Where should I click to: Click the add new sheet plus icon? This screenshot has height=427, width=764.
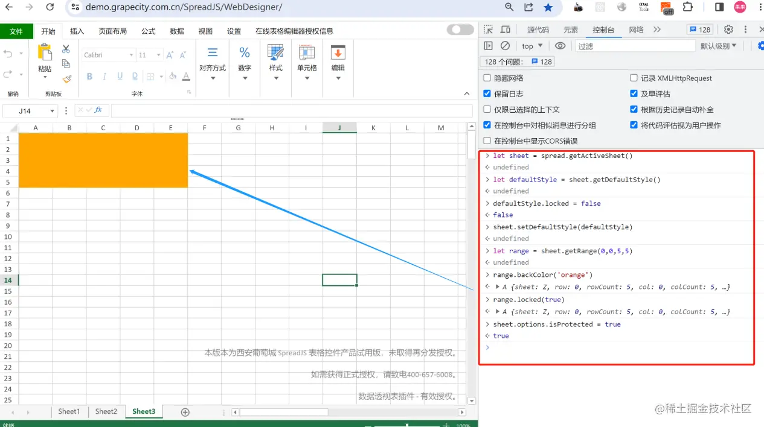[x=185, y=412]
